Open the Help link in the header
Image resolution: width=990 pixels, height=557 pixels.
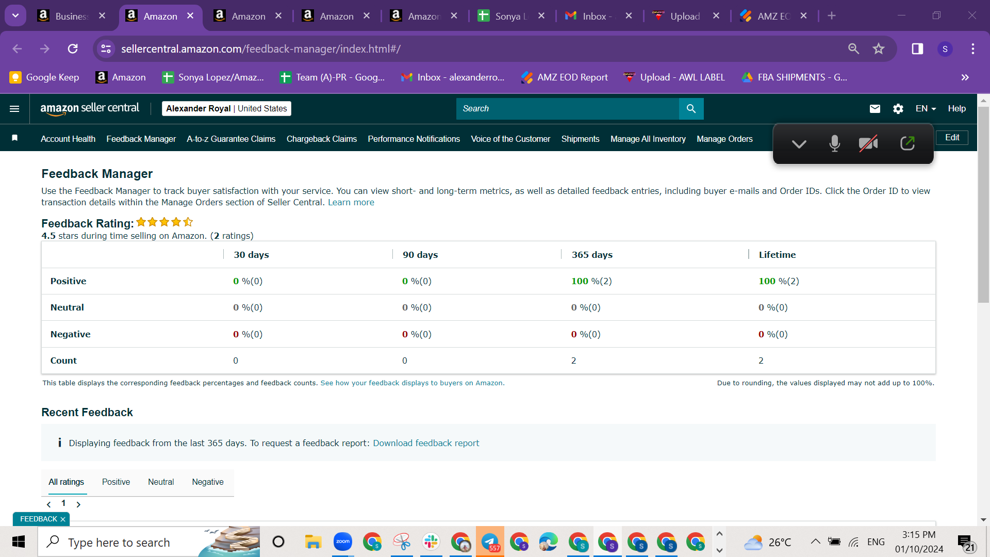click(957, 109)
